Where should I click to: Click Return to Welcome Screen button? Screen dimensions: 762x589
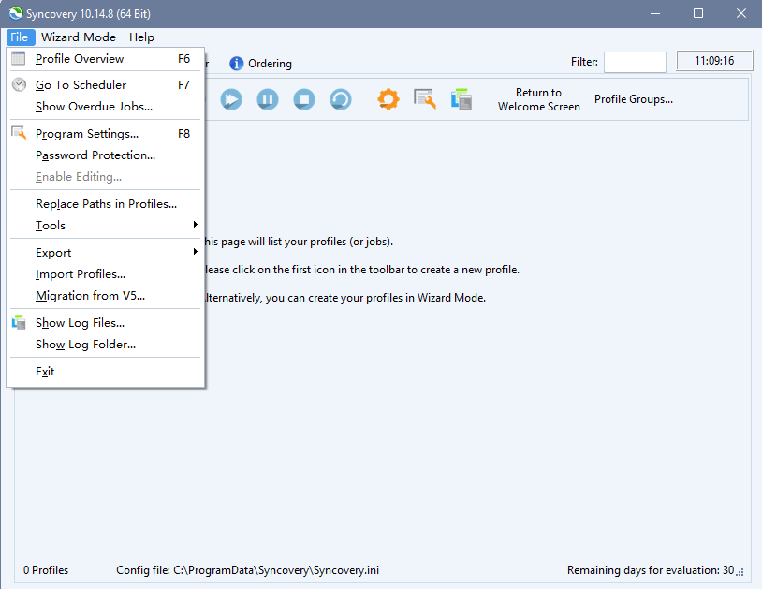tap(538, 99)
